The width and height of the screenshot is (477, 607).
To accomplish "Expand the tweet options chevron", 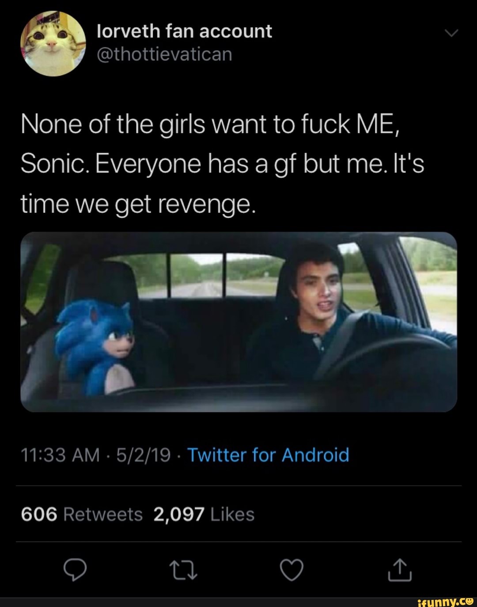I will (x=452, y=34).
